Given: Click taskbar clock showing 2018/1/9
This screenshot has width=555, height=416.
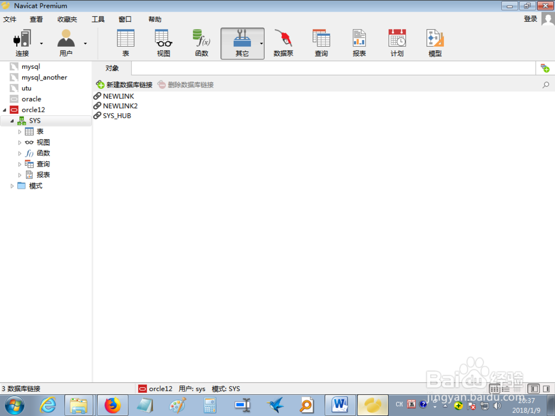Looking at the screenshot, I should [526, 405].
